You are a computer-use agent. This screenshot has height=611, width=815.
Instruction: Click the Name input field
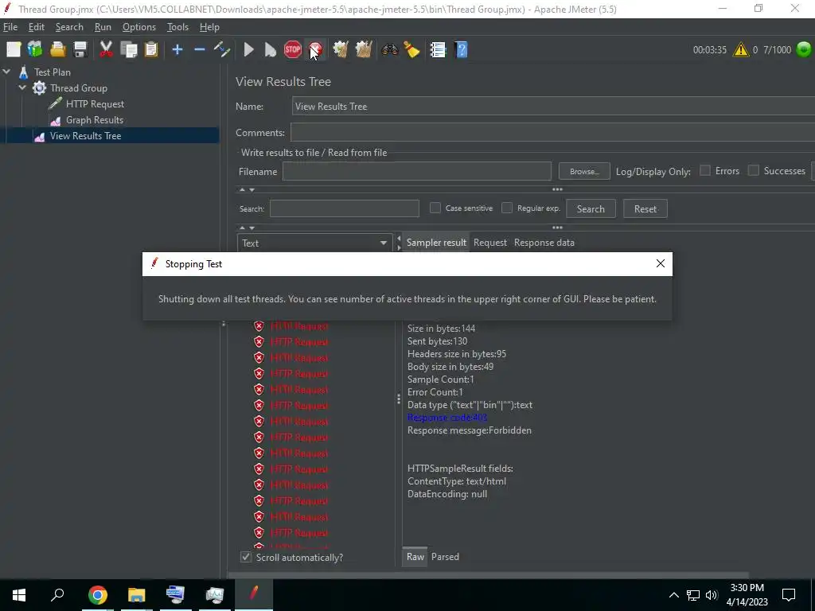pyautogui.click(x=553, y=107)
